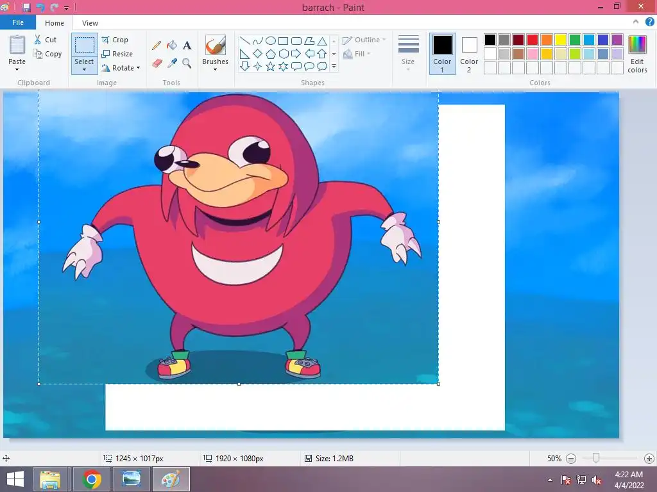
Task: Open Edit colors dialog
Action: click(x=637, y=54)
